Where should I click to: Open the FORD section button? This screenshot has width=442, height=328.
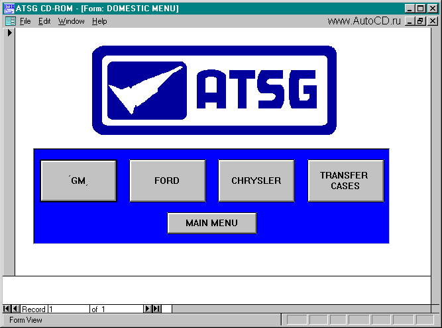pyautogui.click(x=168, y=181)
